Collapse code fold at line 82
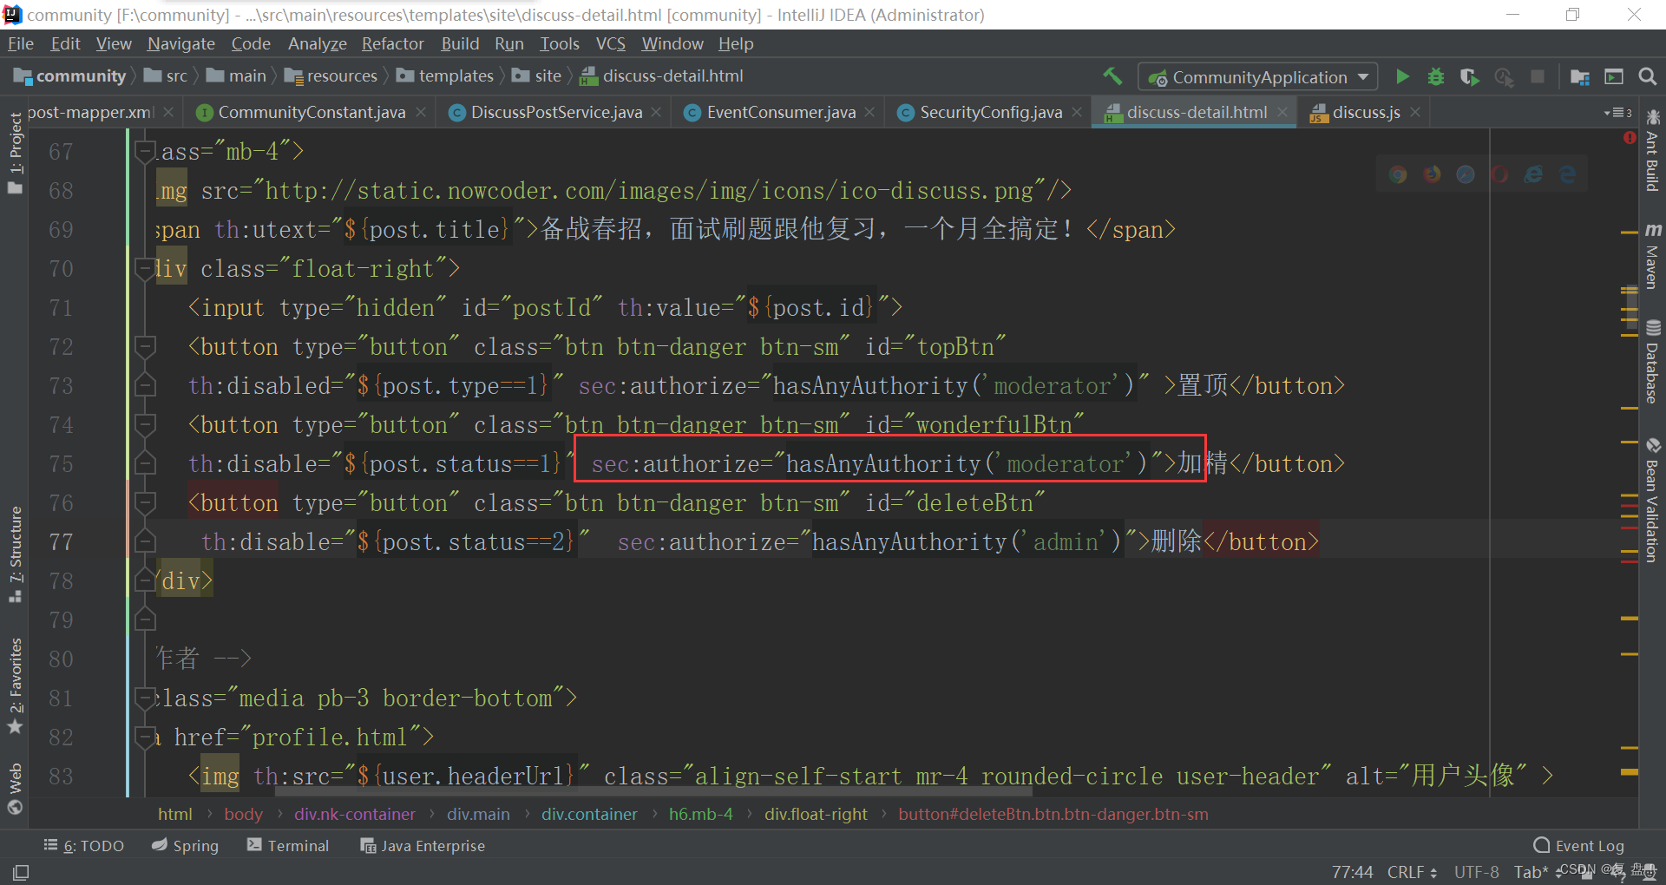 click(x=145, y=737)
